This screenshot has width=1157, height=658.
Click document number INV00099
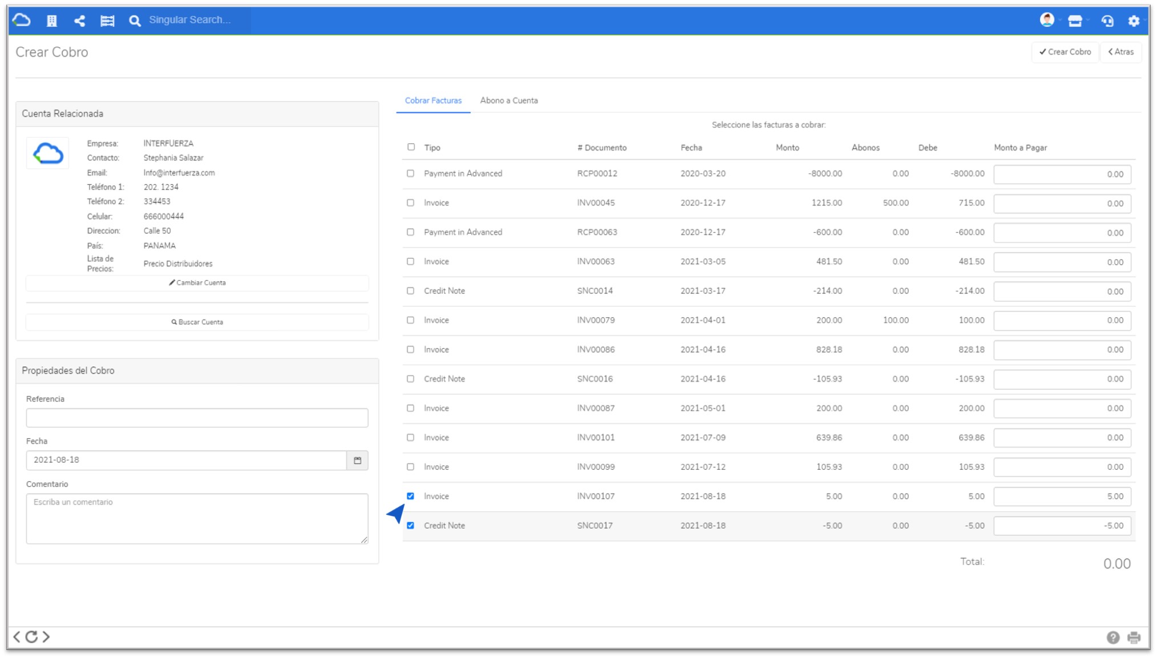(596, 467)
